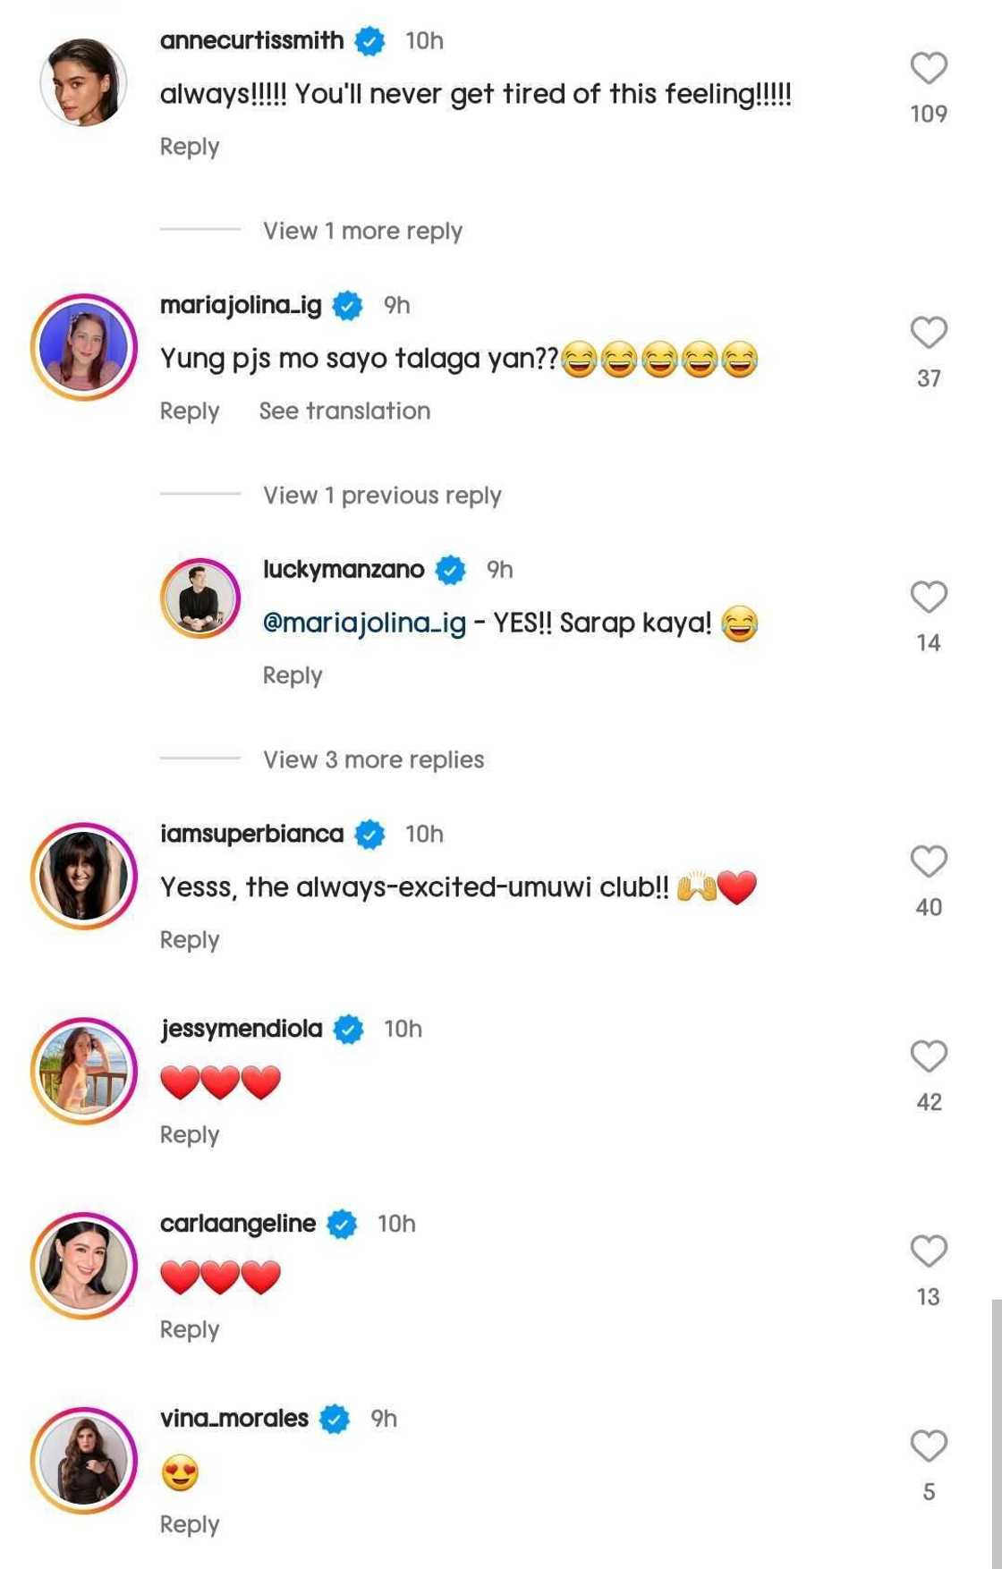Open luckymanzano's profile avatar
The image size is (1002, 1569).
(200, 598)
